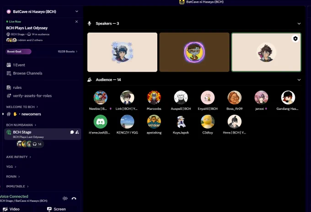Viewport: 311px width, 212px height.
Task: Click BatCave ni Haseyo title bar icon
Action: [x=182, y=2]
